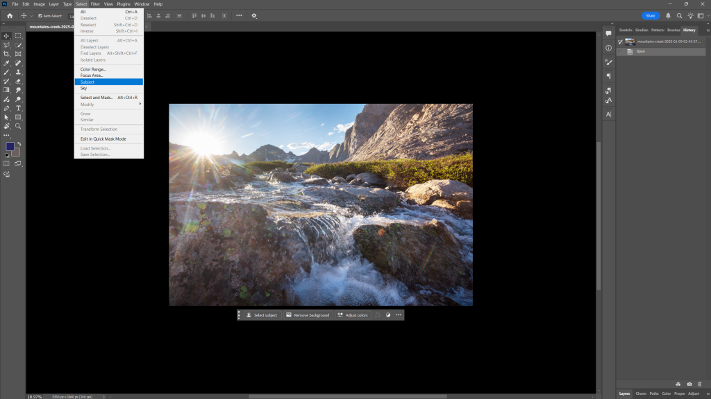Choose the Eyedropper tool
The height and width of the screenshot is (399, 711).
click(x=7, y=63)
